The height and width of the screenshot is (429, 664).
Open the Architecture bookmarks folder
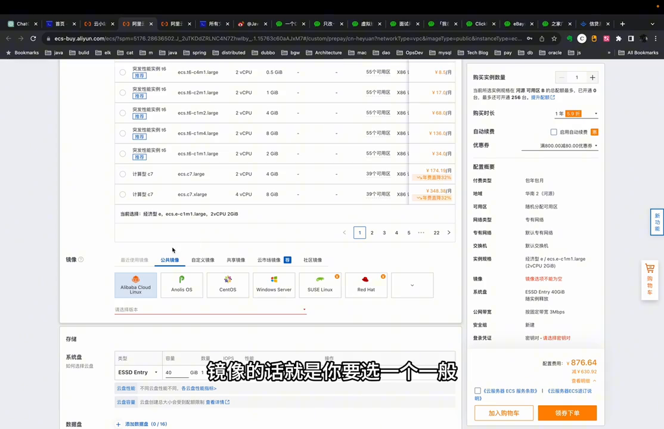point(324,52)
